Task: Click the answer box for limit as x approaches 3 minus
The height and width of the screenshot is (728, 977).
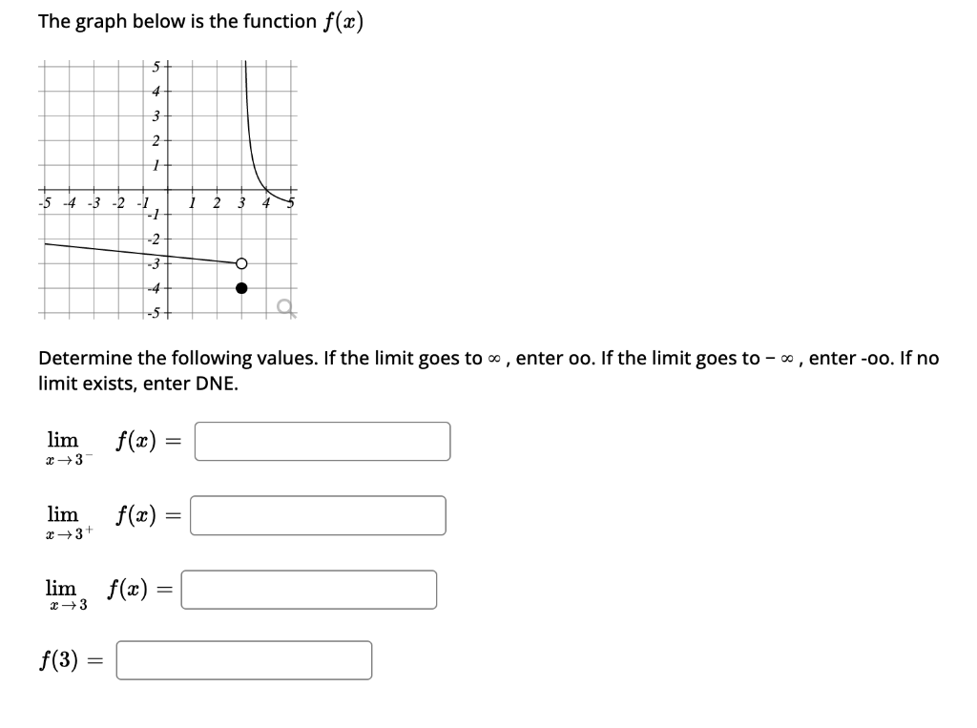Action: (322, 440)
